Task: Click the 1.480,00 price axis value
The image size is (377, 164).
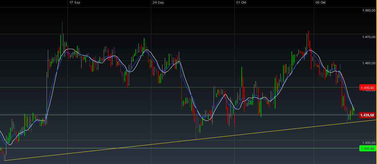Action: pos(369,10)
